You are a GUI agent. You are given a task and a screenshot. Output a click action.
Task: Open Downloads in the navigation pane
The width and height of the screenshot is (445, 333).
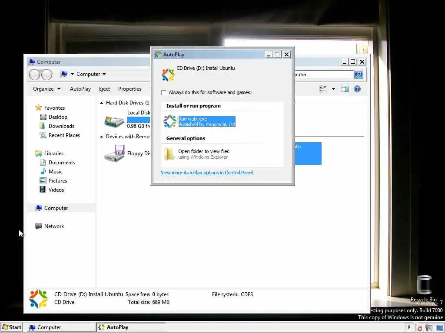(61, 126)
